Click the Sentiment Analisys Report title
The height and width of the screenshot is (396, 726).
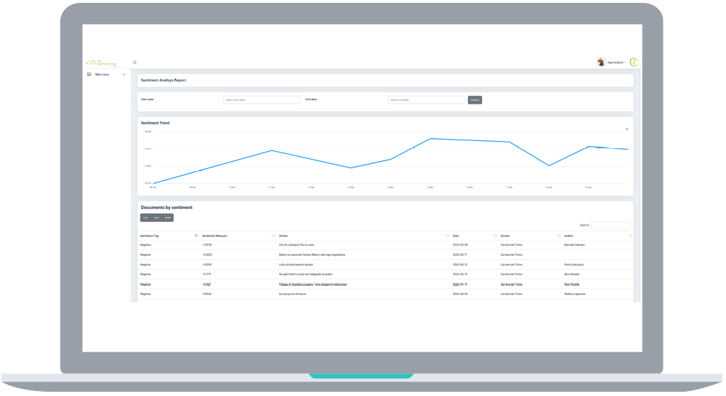164,80
